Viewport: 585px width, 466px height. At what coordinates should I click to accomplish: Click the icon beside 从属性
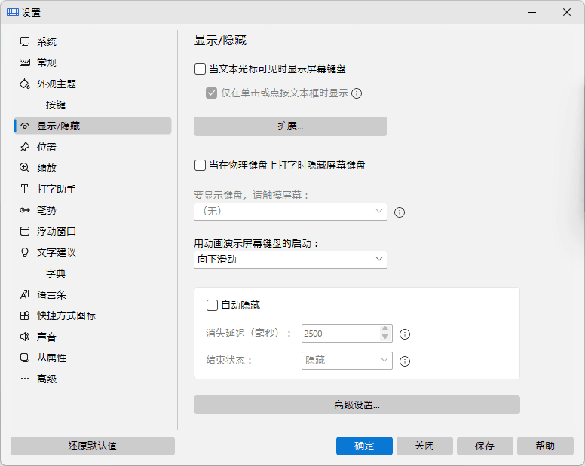(25, 358)
